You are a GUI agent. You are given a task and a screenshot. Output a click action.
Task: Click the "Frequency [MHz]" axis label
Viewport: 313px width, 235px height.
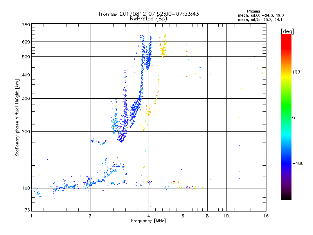(148, 221)
